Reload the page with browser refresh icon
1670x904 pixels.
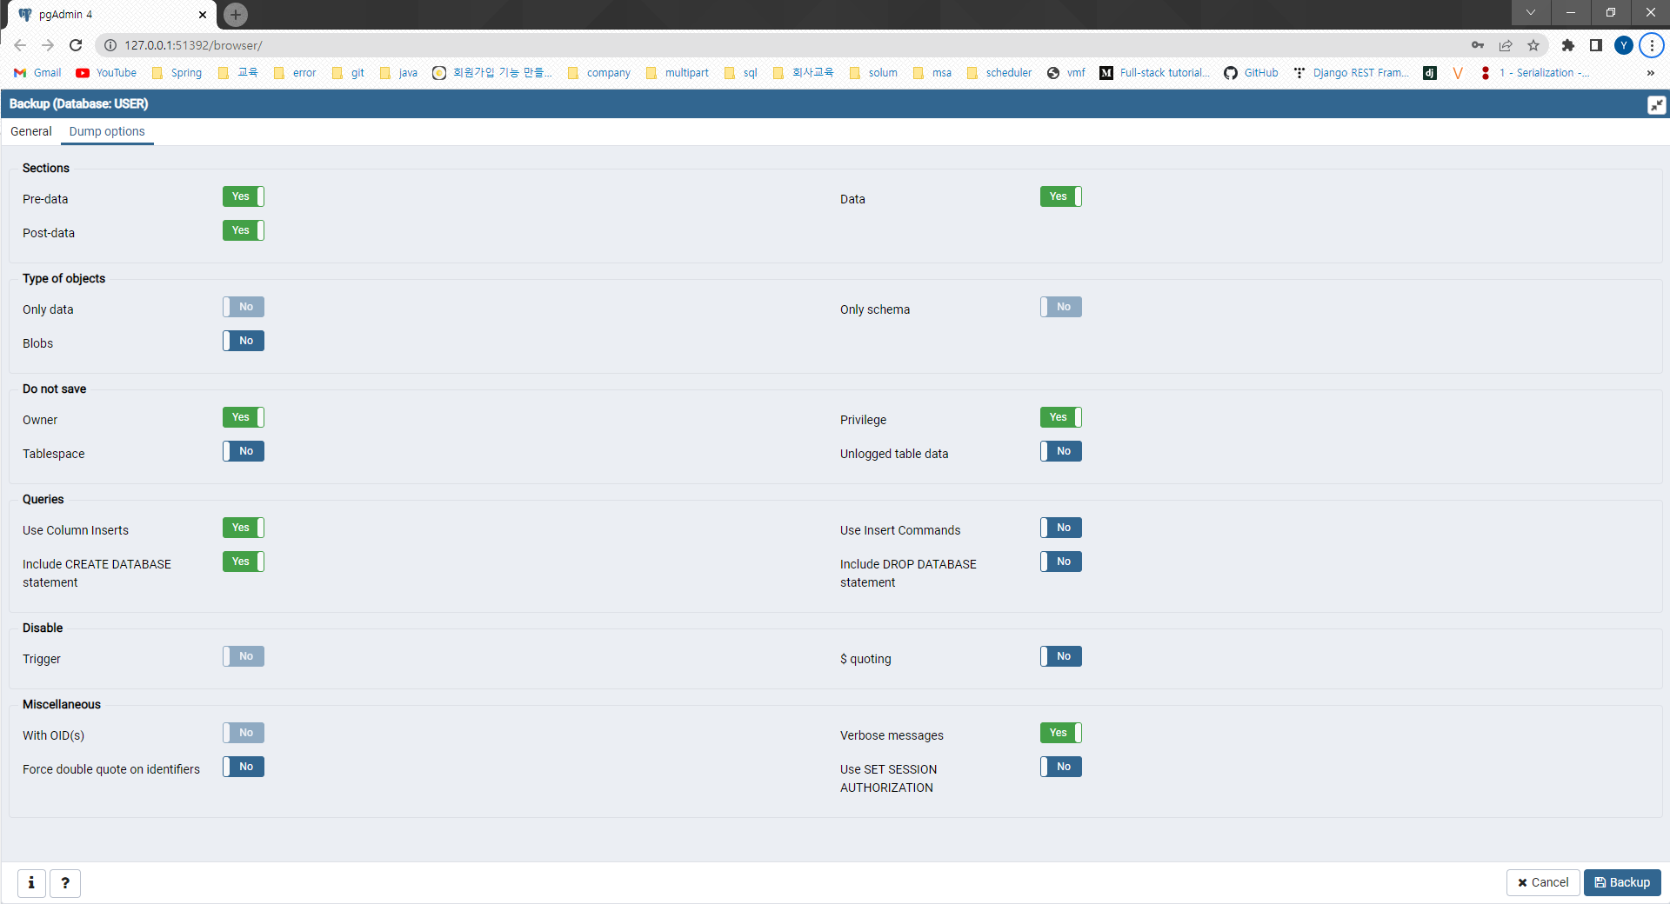click(x=76, y=45)
